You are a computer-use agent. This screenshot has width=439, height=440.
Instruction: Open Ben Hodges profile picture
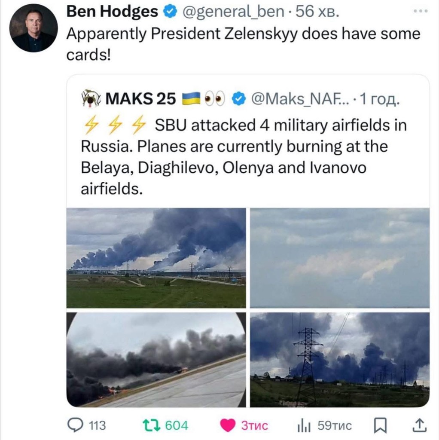pos(34,29)
